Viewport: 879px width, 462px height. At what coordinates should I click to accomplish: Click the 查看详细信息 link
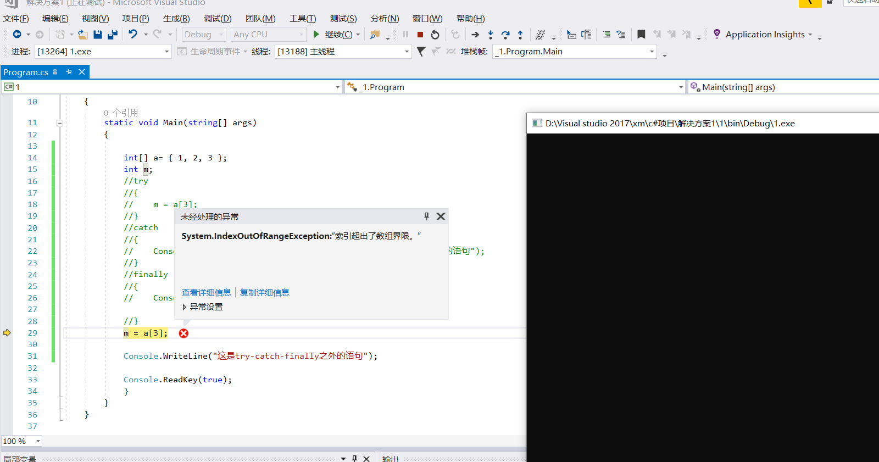pyautogui.click(x=206, y=293)
